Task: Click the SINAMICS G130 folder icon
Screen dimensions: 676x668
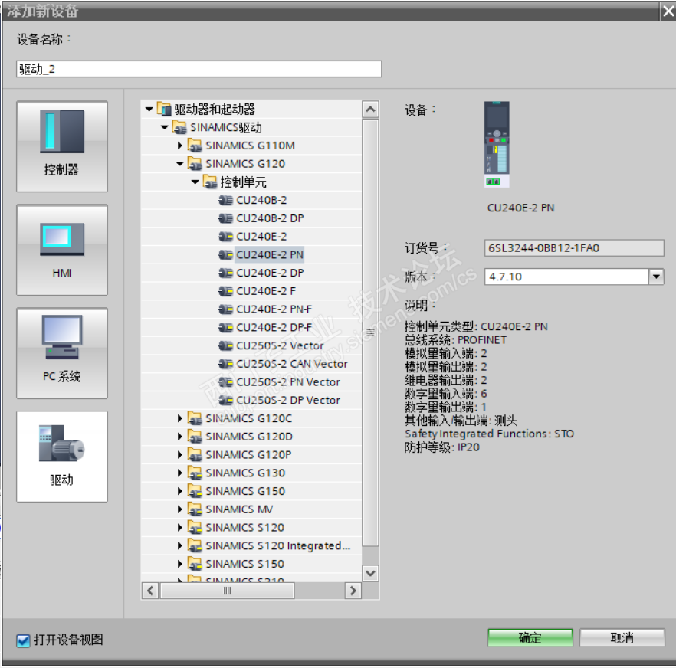Action: point(195,473)
